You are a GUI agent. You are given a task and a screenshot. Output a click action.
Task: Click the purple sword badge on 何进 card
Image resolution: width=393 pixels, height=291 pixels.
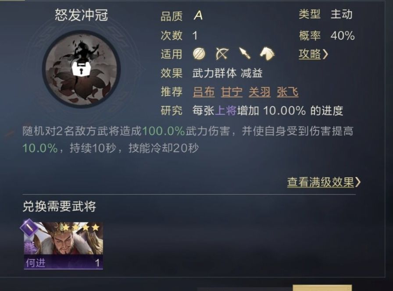tap(29, 227)
